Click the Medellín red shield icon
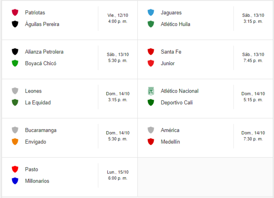Viewport: 274px width, 198px height. tap(151, 142)
